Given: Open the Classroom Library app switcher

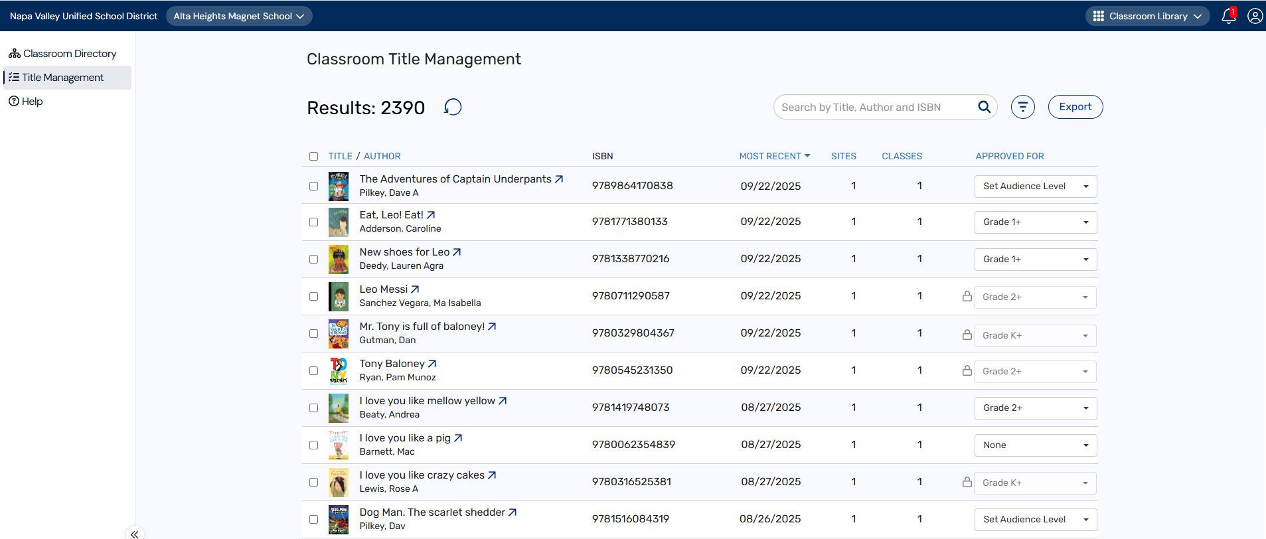Looking at the screenshot, I should click(1147, 16).
